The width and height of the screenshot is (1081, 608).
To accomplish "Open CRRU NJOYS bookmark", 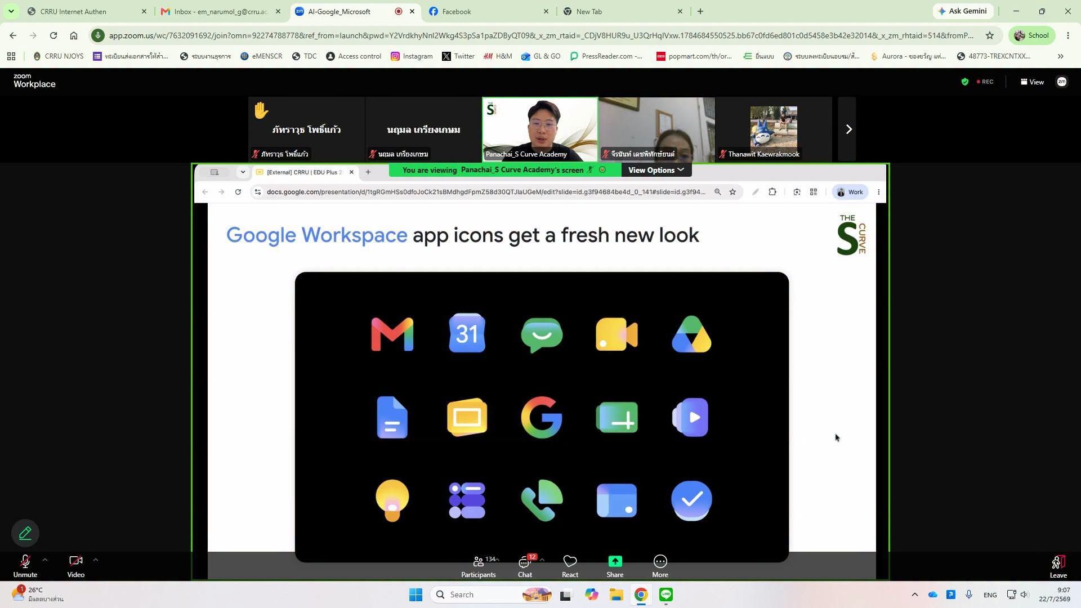I will click(x=59, y=56).
